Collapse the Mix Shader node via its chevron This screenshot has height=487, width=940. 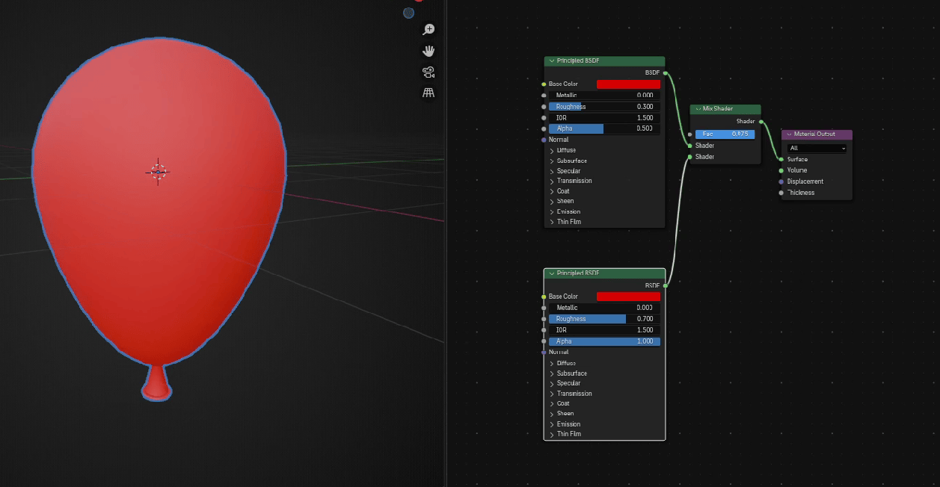697,109
